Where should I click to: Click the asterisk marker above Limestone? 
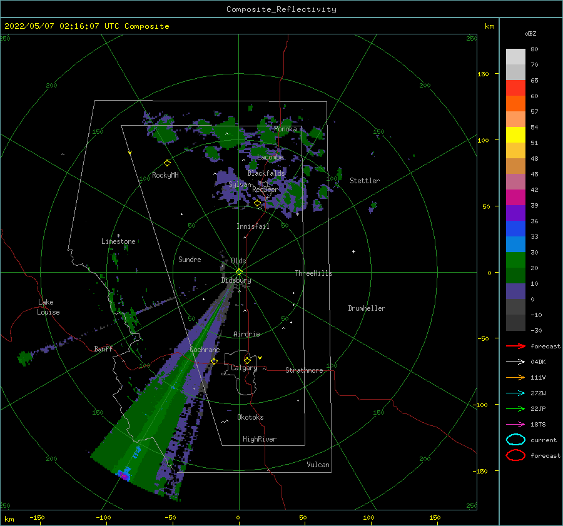tap(118, 236)
